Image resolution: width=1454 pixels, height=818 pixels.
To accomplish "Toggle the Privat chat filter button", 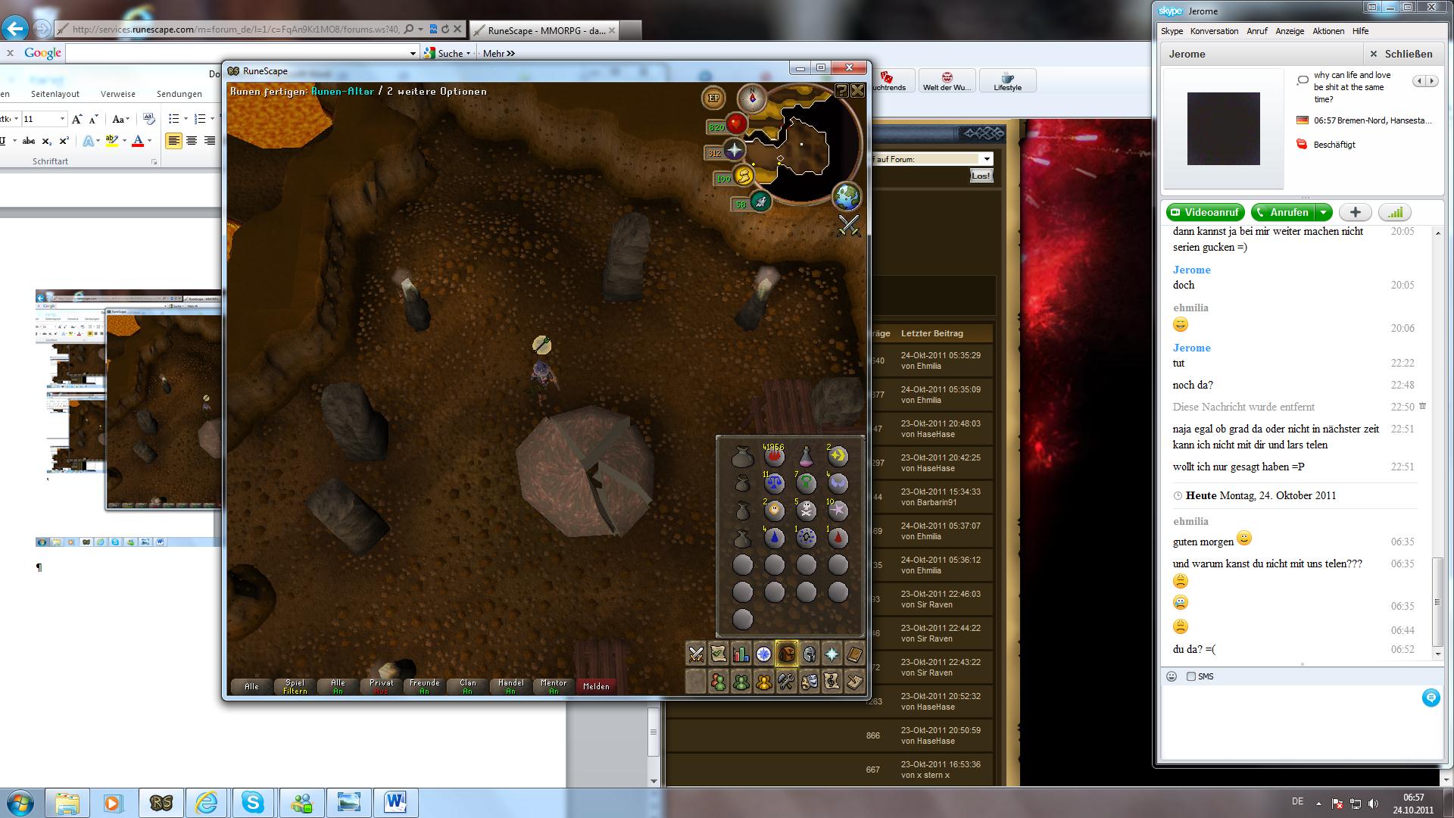I will [x=381, y=686].
